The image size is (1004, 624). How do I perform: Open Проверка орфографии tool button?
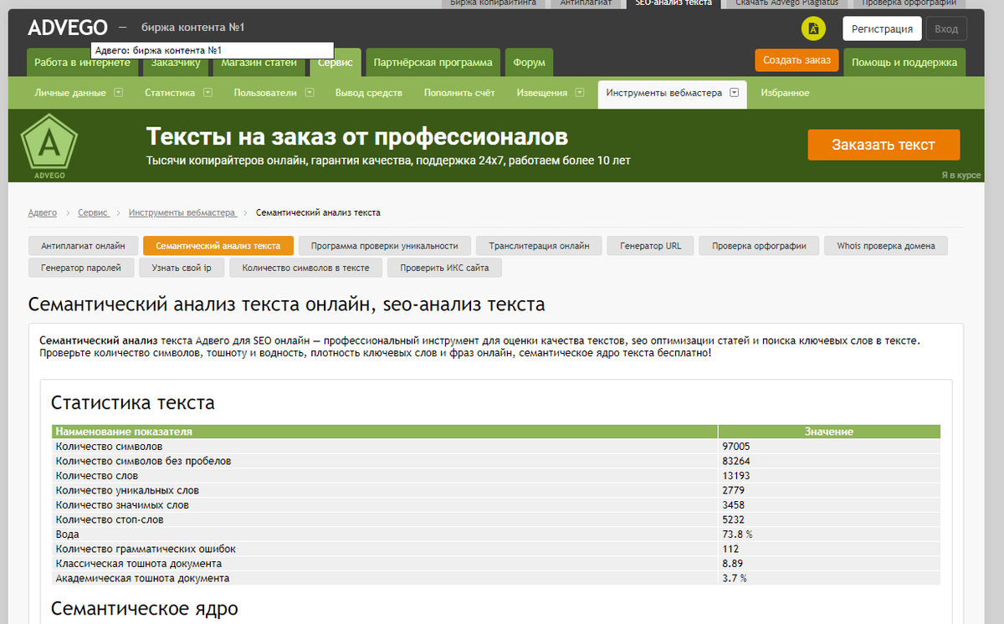pos(759,246)
